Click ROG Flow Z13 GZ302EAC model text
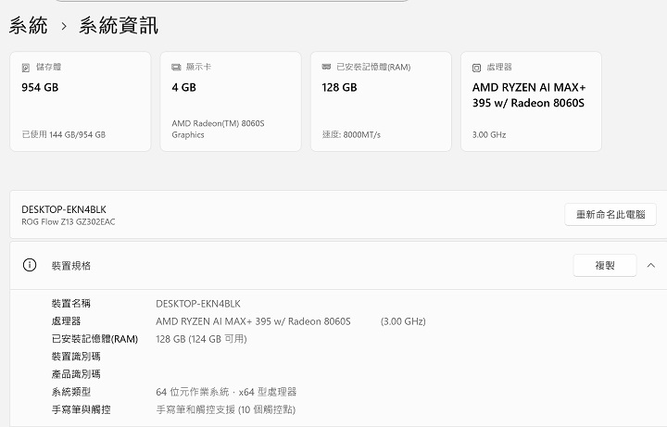This screenshot has width=667, height=427. point(68,221)
